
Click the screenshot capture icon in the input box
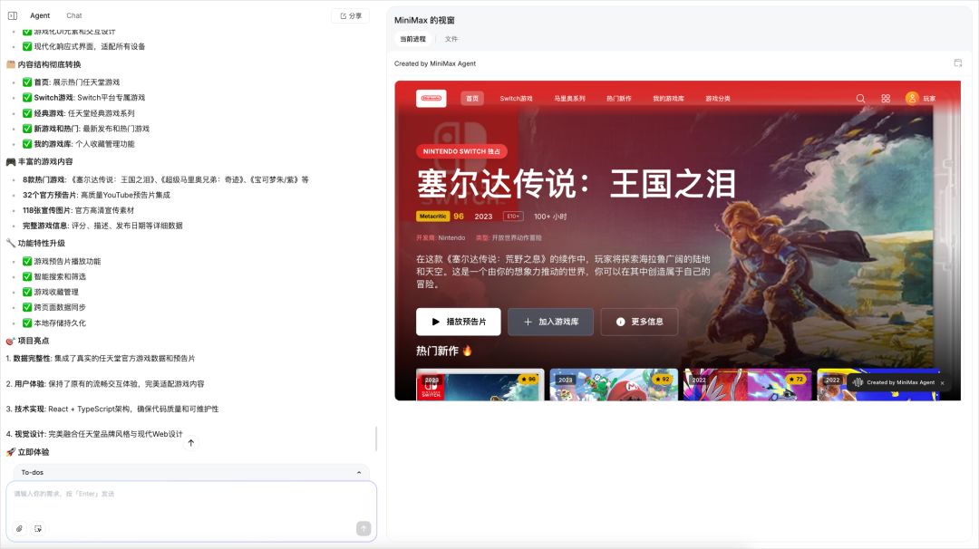pos(37,528)
